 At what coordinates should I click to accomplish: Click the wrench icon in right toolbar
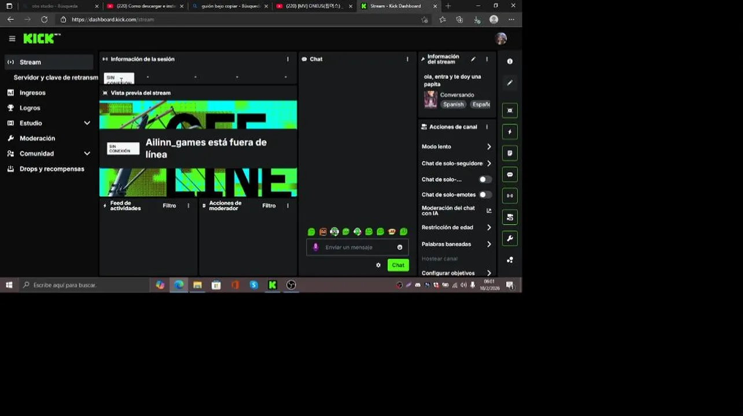coord(510,239)
